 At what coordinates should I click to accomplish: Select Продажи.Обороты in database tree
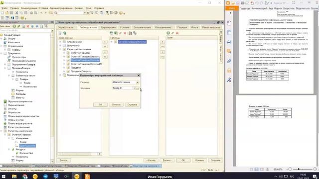[x=81, y=72]
